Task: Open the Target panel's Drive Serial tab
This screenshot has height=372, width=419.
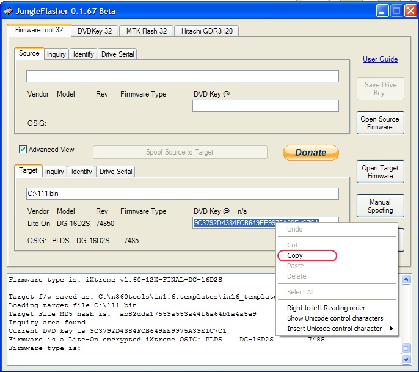Action: pos(115,172)
